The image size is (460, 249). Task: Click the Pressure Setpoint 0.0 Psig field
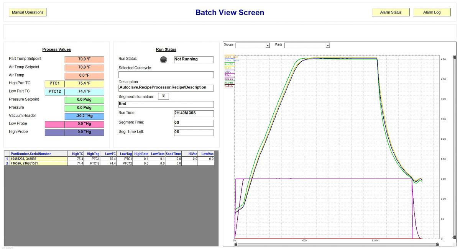(84, 100)
